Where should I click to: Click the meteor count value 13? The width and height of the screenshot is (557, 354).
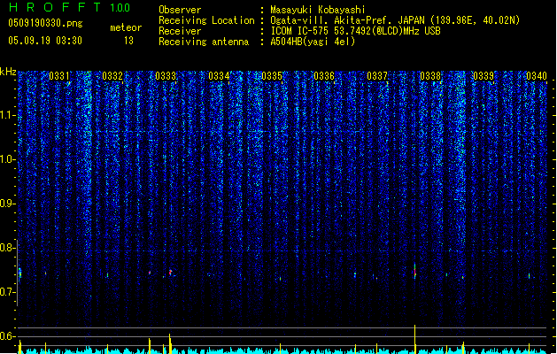[128, 41]
